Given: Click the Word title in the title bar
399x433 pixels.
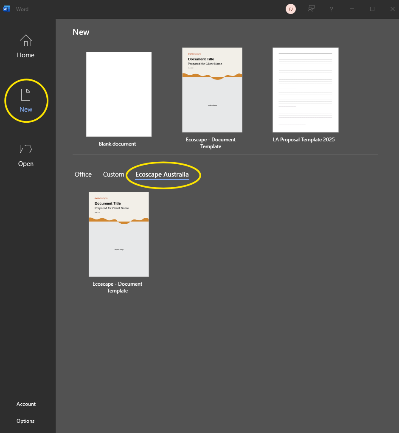Looking at the screenshot, I should (x=22, y=8).
